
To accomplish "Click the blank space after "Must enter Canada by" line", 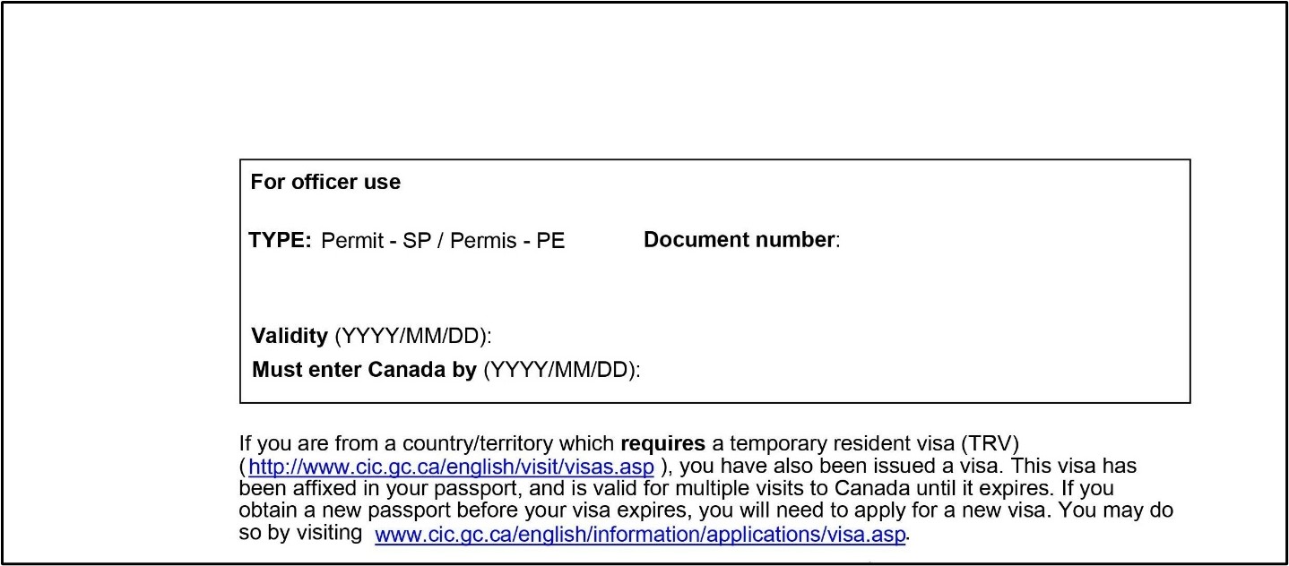I will tap(896, 371).
